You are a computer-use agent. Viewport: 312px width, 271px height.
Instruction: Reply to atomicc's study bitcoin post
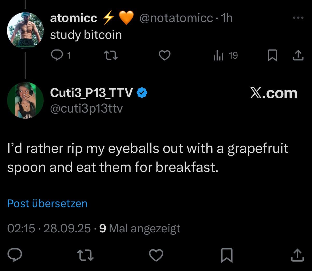pyautogui.click(x=61, y=55)
